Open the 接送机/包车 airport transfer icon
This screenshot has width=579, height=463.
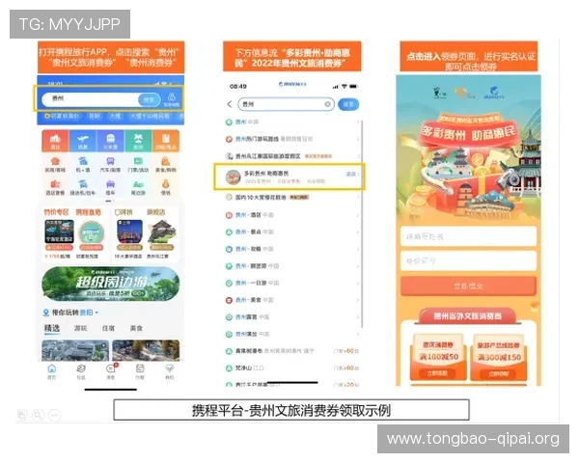pyautogui.click(x=83, y=187)
